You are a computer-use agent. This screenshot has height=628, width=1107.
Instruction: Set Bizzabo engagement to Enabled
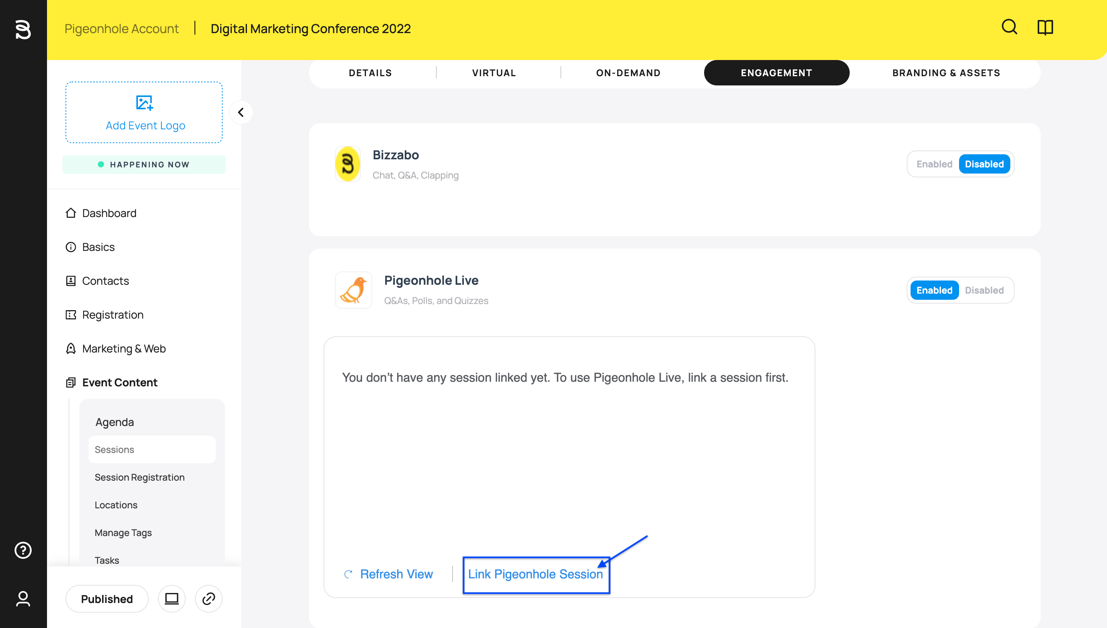pos(934,164)
